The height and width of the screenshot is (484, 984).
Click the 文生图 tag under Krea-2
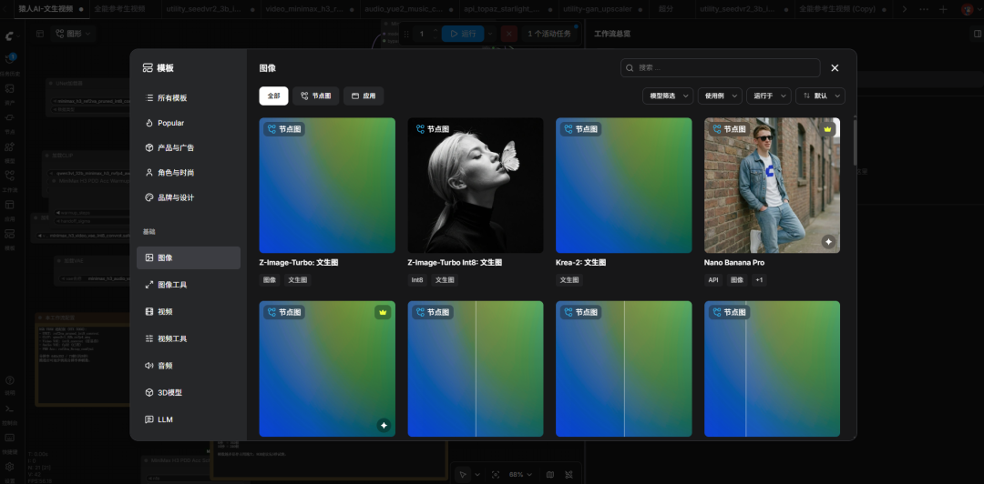click(x=569, y=280)
